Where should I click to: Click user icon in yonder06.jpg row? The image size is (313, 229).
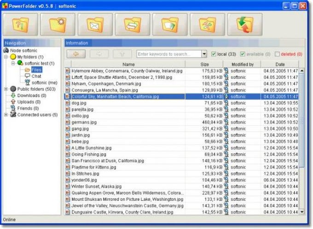[226, 180]
